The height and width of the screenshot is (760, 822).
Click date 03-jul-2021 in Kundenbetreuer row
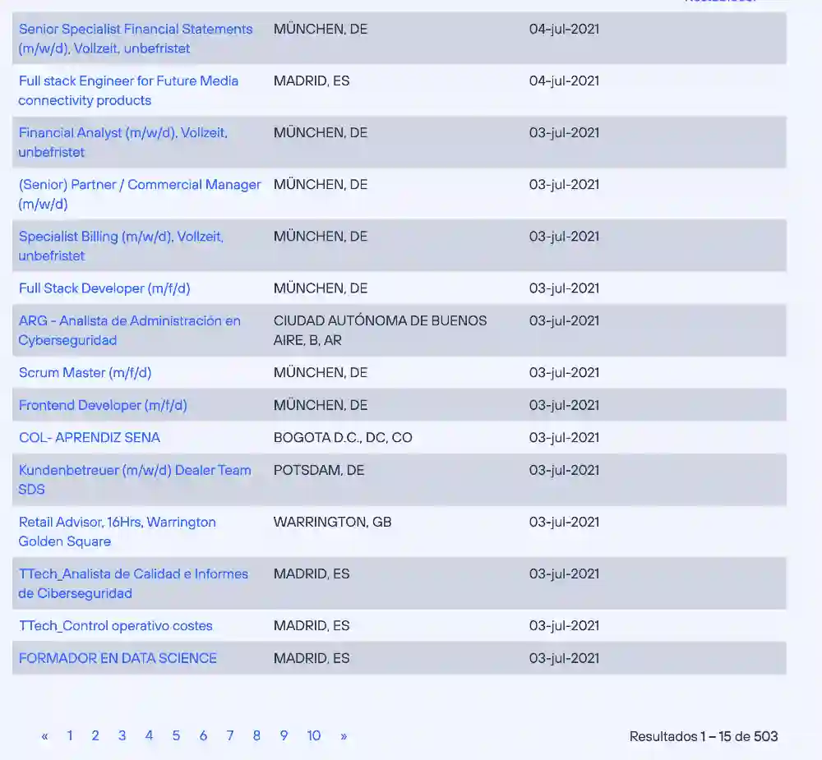click(x=564, y=470)
